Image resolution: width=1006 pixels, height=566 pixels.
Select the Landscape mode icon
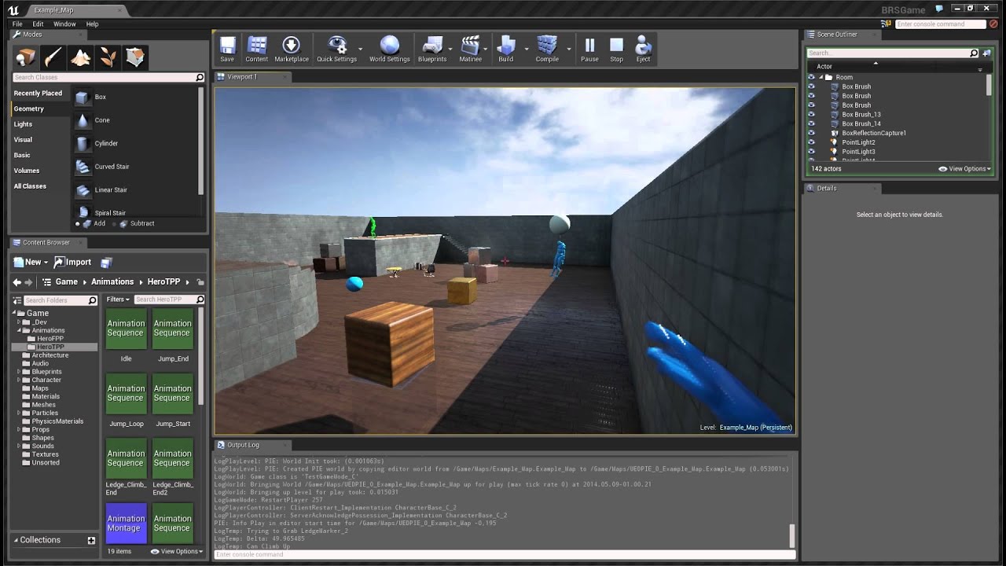[80, 57]
